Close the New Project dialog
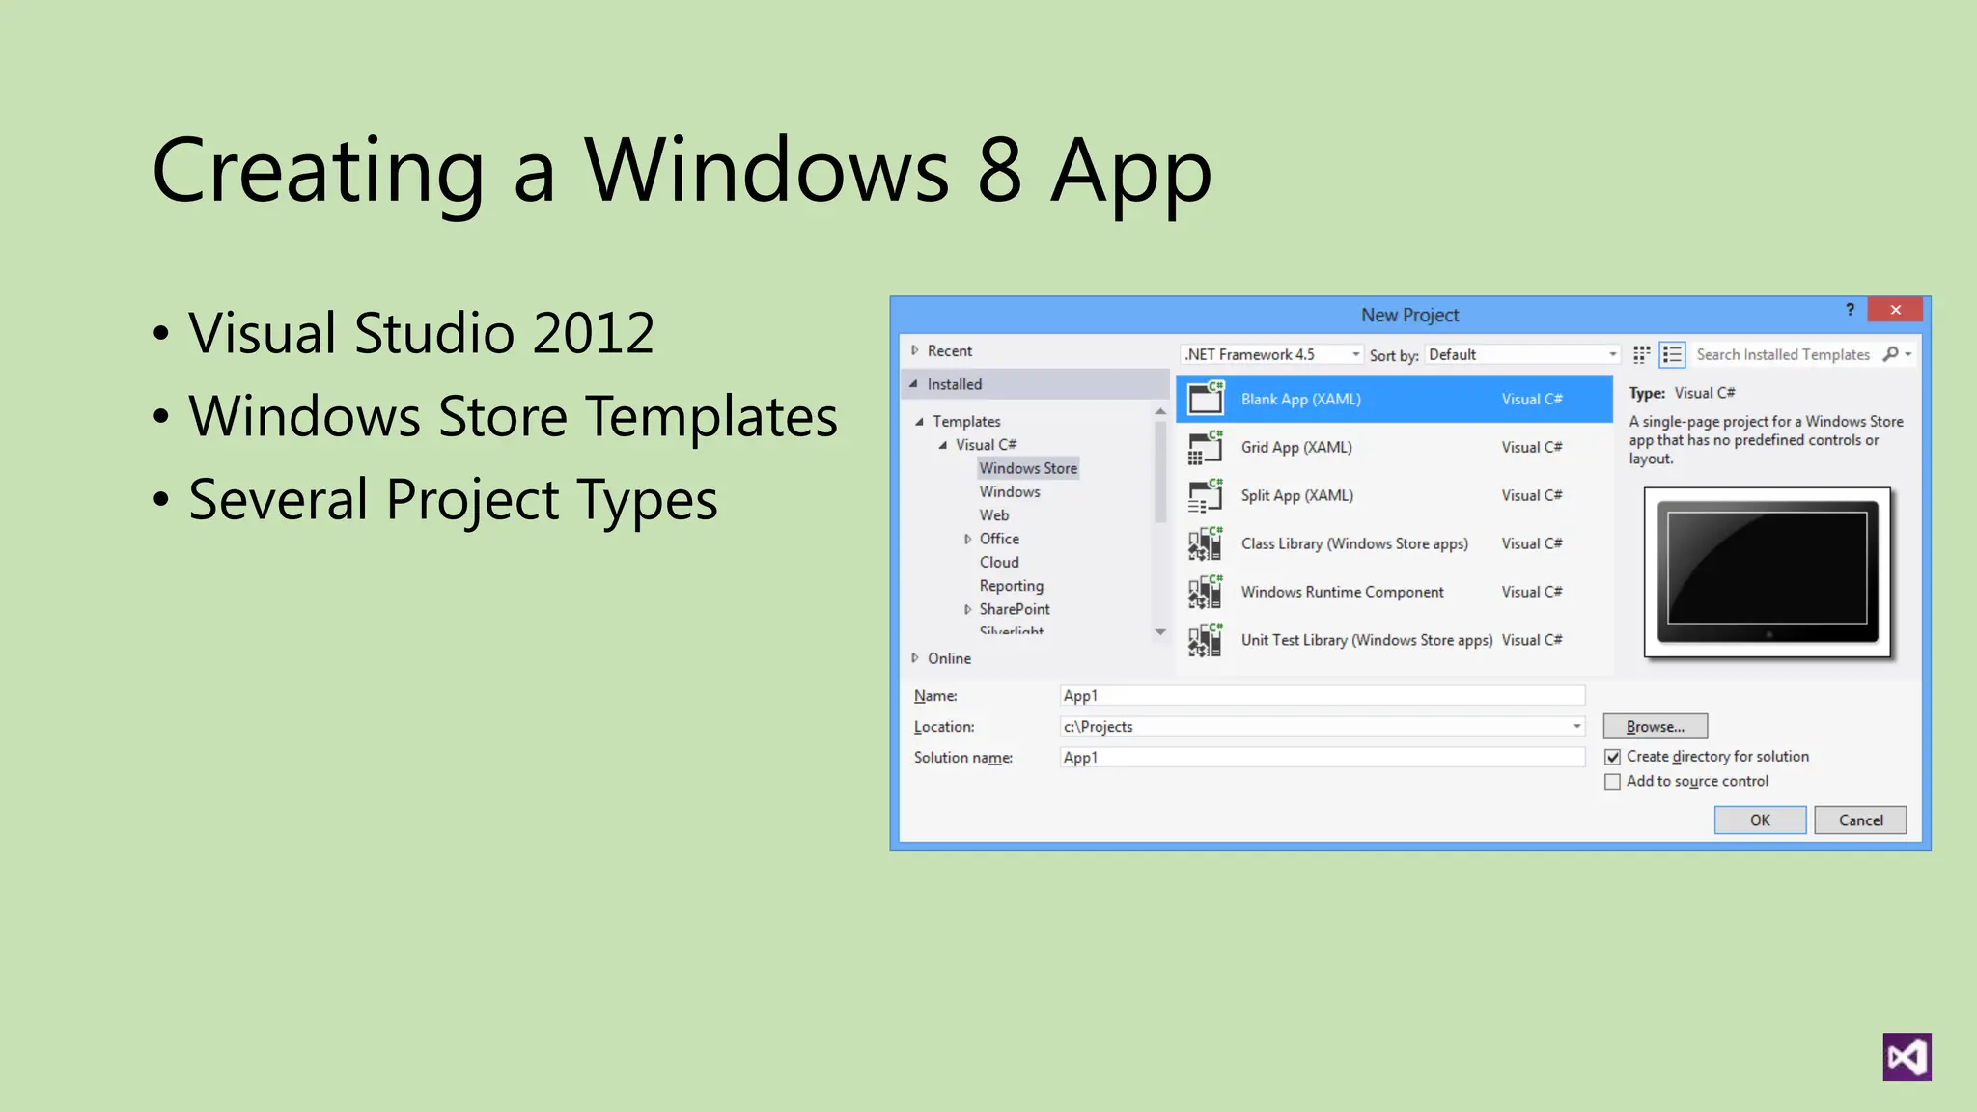The height and width of the screenshot is (1112, 1977). tap(1896, 310)
